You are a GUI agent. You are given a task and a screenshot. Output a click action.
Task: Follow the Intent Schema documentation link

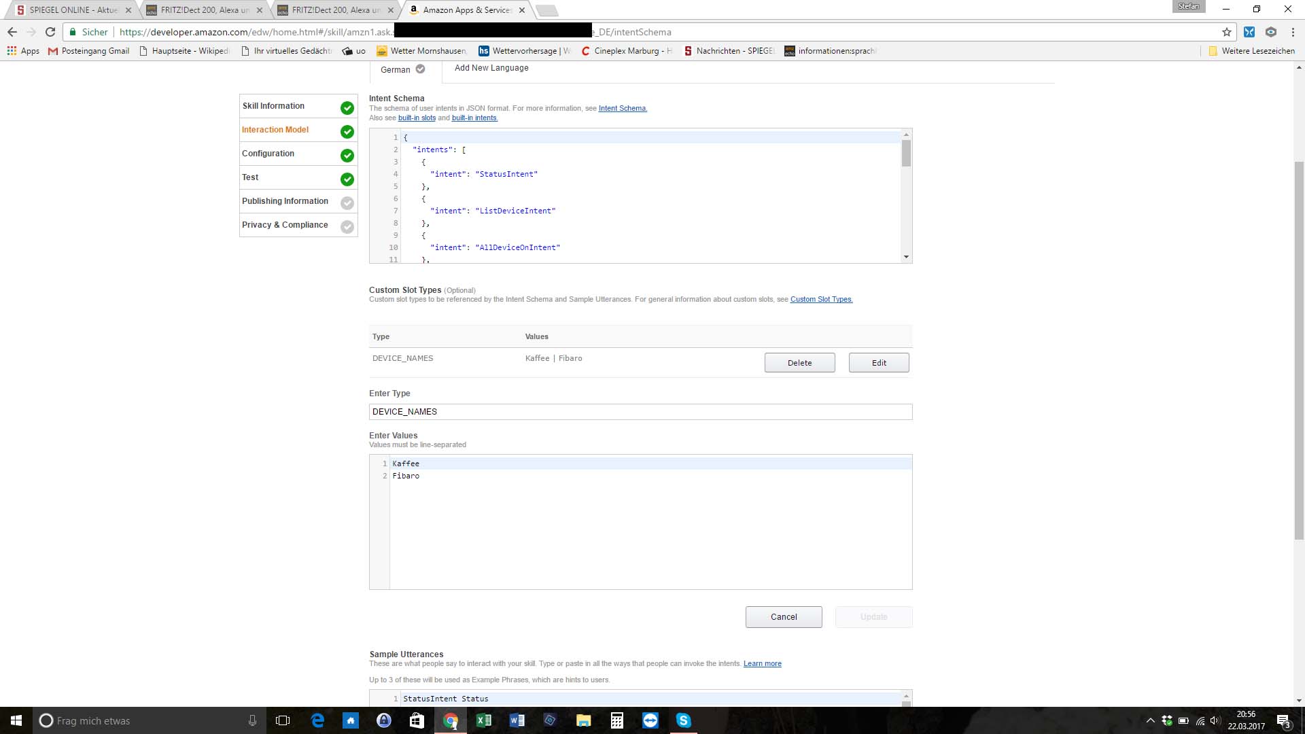pyautogui.click(x=623, y=108)
